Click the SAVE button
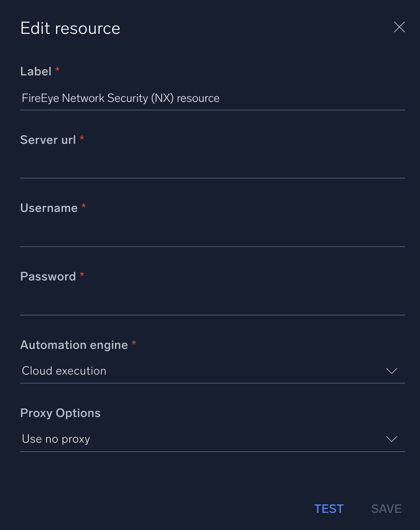 pyautogui.click(x=386, y=509)
